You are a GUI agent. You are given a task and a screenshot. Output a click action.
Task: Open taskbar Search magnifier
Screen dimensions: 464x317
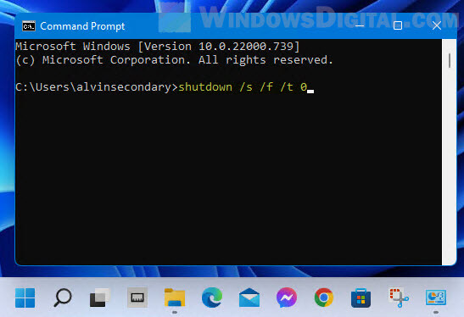[x=63, y=298]
